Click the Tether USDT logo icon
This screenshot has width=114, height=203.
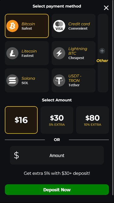(x=59, y=80)
